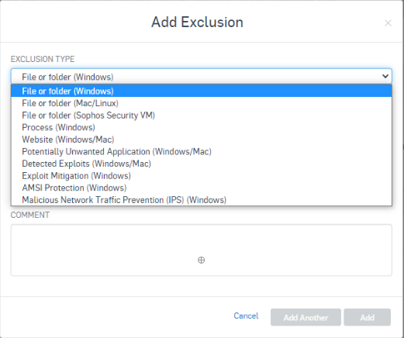Pick AMSI Protection (Windows) option
Screen dimensions: 404x338
pos(202,188)
